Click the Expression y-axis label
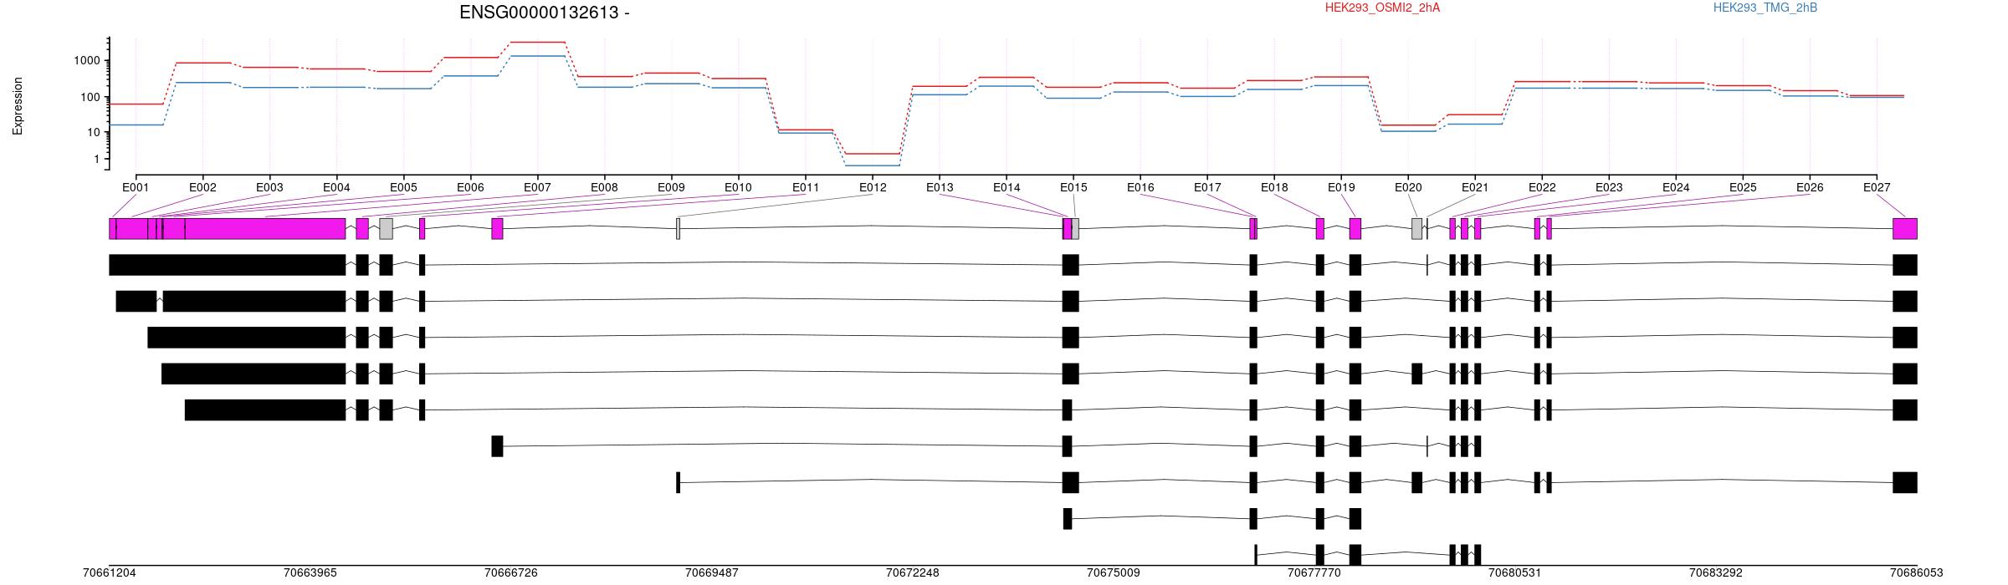Viewport: 2008px width, 585px height. 18,106
